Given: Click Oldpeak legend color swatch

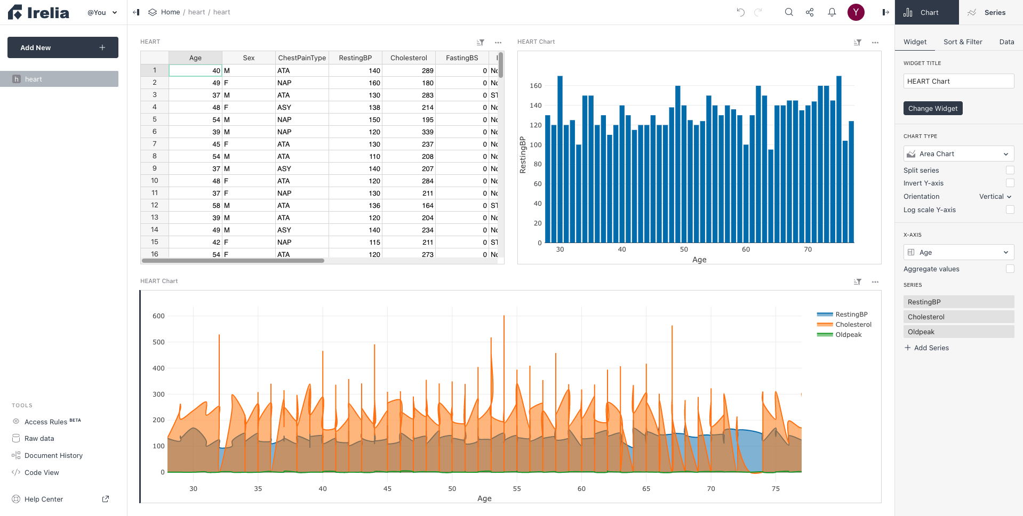Looking at the screenshot, I should (x=825, y=335).
